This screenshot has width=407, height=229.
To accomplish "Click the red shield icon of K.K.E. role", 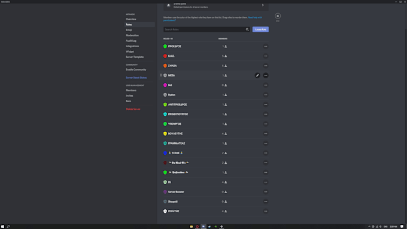I will coord(165,56).
